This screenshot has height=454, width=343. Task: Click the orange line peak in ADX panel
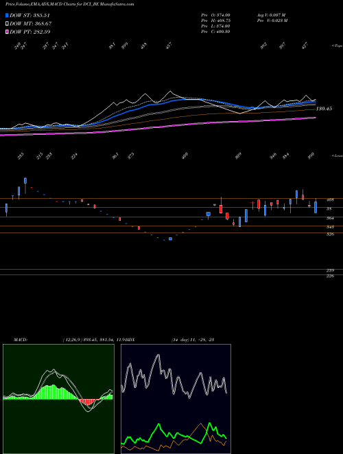[x=201, y=424]
